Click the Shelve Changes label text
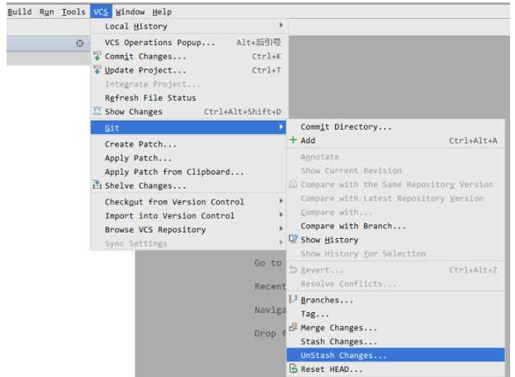The image size is (515, 377). (x=145, y=186)
